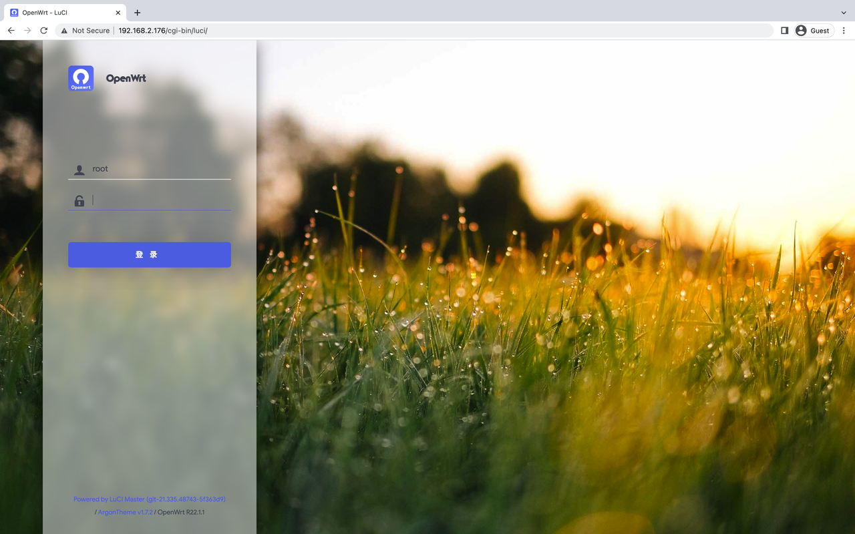Follow the ArgonTheme v1.7.2 link
Screen dimensions: 855x534
coord(125,512)
